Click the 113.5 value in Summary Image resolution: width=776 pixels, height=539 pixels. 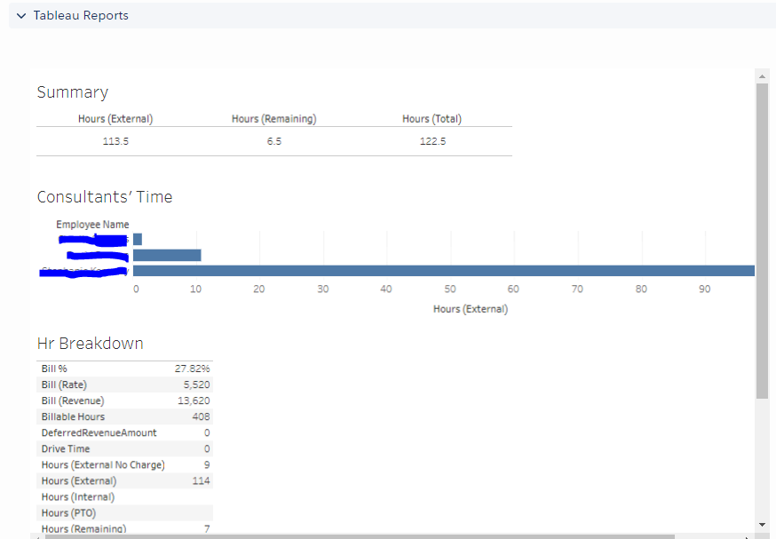pyautogui.click(x=115, y=141)
